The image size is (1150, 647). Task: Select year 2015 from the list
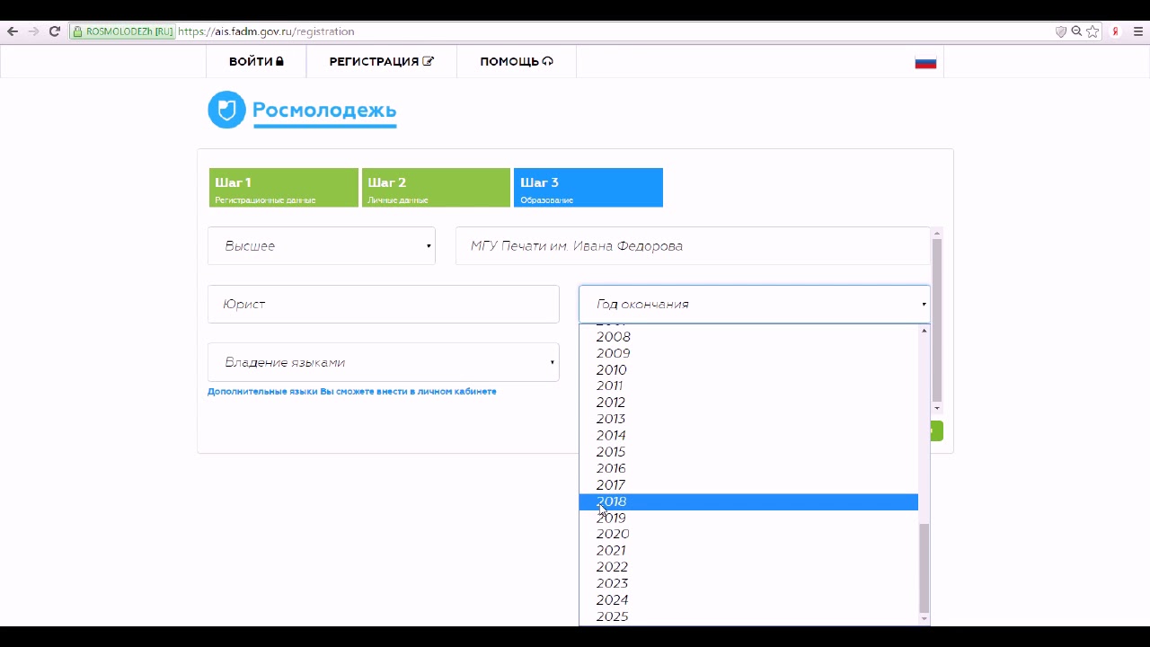point(748,452)
